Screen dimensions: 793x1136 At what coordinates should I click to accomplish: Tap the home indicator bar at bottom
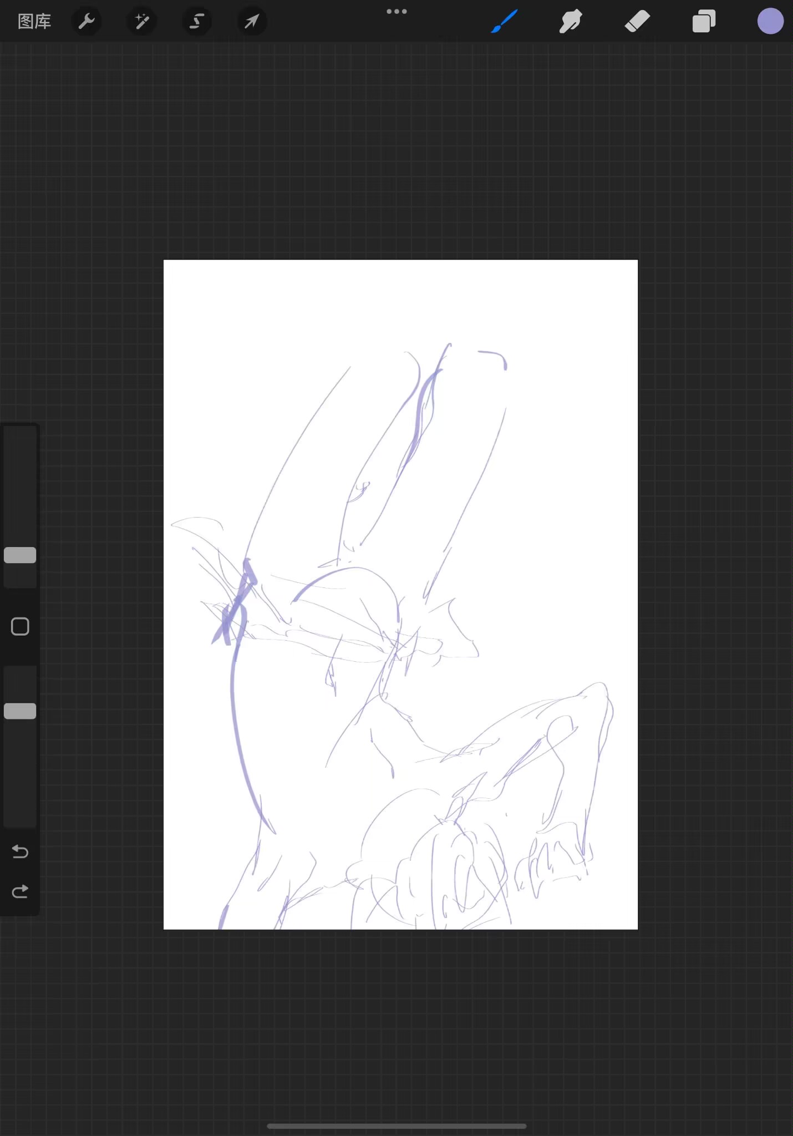(396, 1126)
